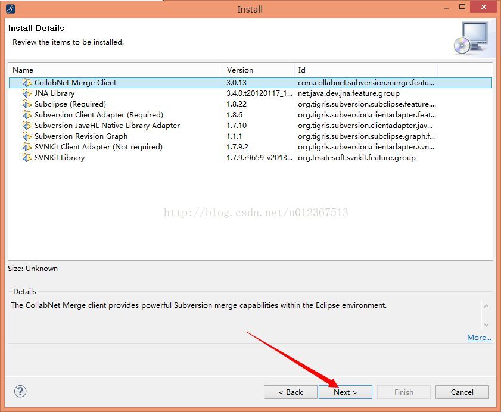Viewport: 501px width, 412px height.
Task: Click version 1.7.10 cell
Action: point(237,126)
